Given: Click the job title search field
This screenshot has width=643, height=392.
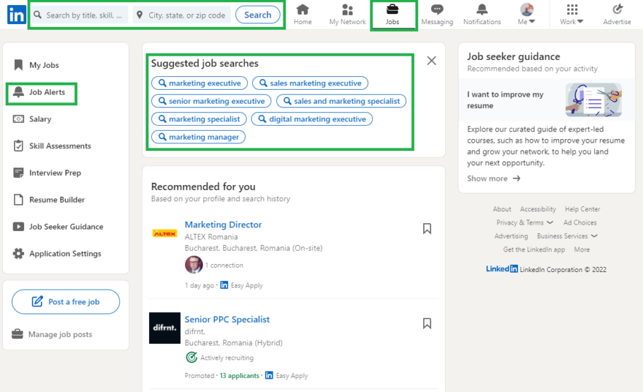Looking at the screenshot, I should click(x=80, y=15).
